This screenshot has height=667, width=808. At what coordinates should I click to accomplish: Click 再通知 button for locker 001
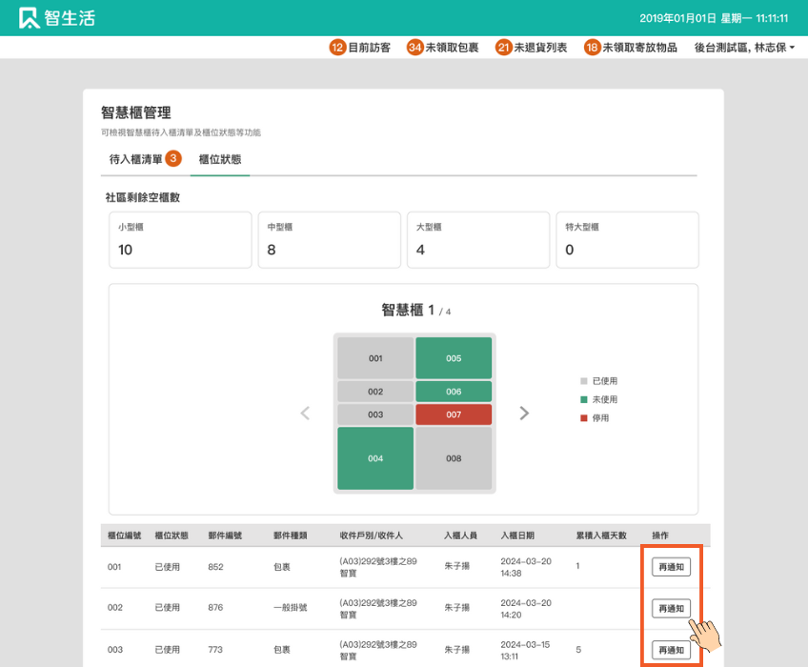[671, 567]
